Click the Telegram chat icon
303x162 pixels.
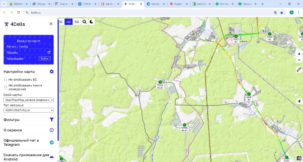(x=52, y=142)
